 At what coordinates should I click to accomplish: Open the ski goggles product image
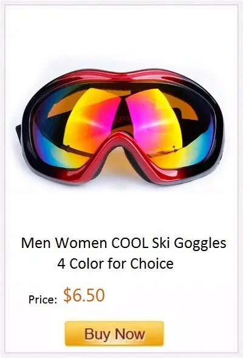[x=120, y=126]
